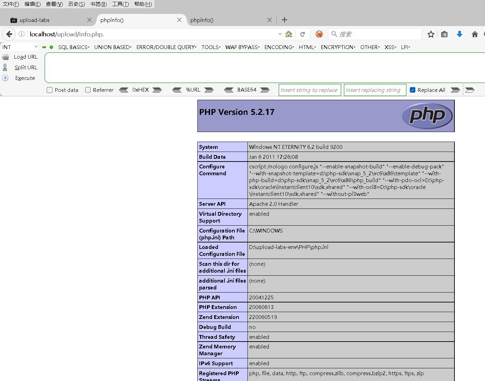Close the upload-labs tab
Image resolution: width=485 pixels, height=381 pixels.
pos(89,20)
